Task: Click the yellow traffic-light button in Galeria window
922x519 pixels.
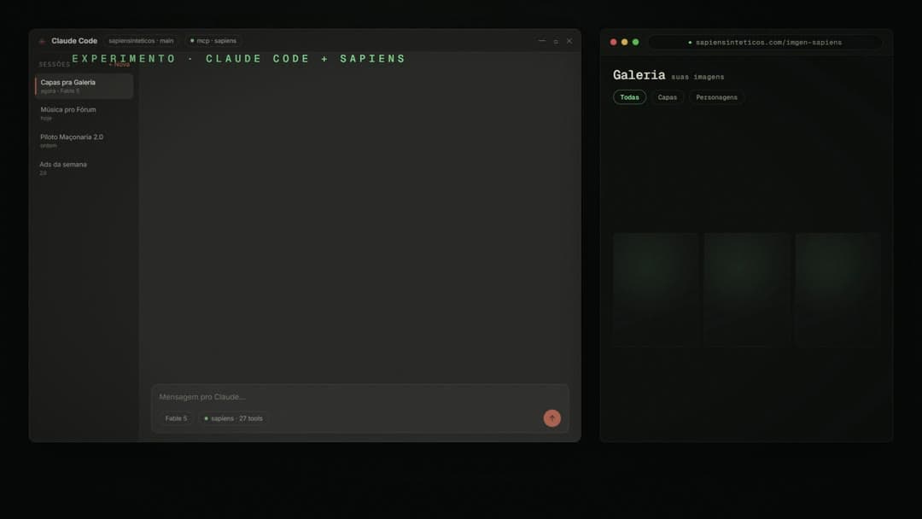Action: click(624, 43)
